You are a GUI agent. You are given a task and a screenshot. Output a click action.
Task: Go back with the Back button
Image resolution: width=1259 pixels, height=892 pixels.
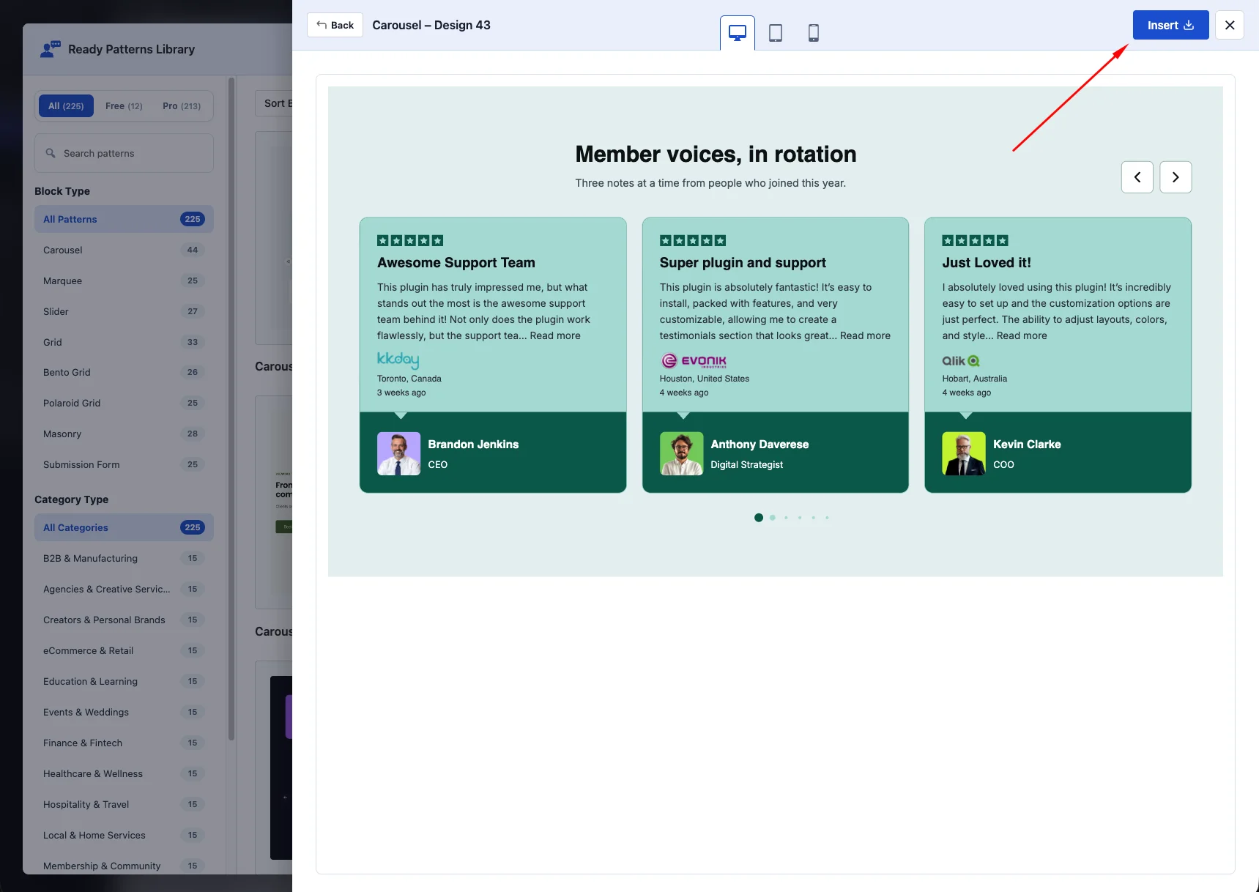[x=335, y=25]
